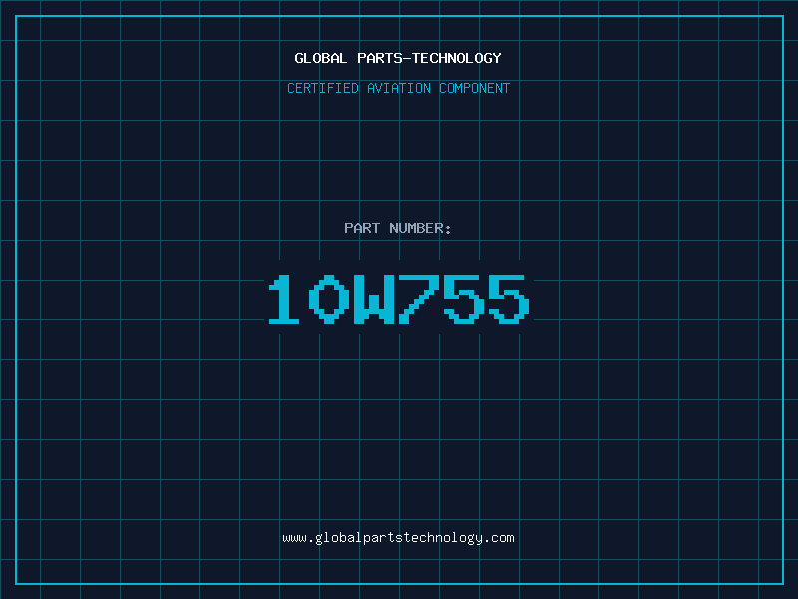Viewport: 798px width, 599px height.
Task: Click the GLOBAL PARTS-TECHNOLOGY company title
Action: (398, 58)
